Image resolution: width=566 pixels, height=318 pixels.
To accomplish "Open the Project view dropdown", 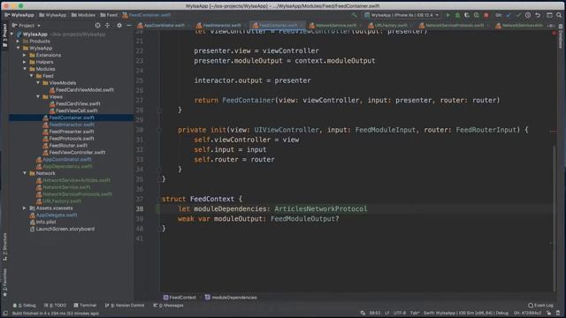I will click(26, 26).
